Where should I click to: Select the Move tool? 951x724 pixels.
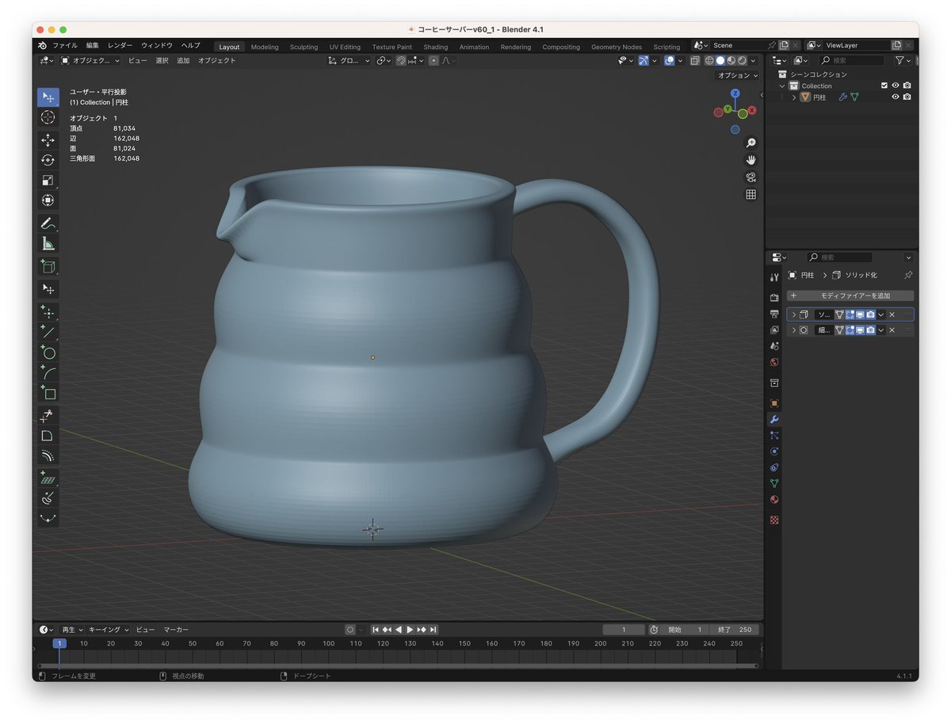[48, 140]
